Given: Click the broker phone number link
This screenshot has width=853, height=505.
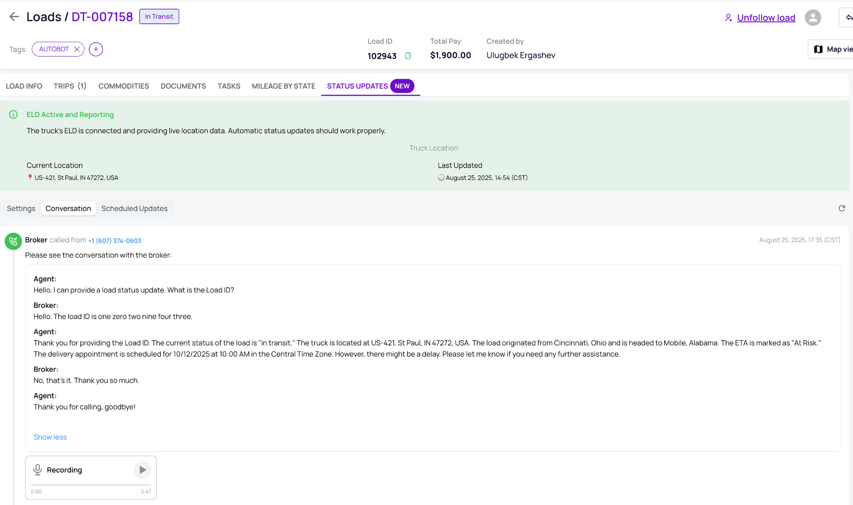Looking at the screenshot, I should pyautogui.click(x=115, y=241).
